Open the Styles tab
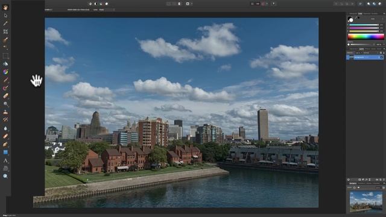 tap(373, 49)
